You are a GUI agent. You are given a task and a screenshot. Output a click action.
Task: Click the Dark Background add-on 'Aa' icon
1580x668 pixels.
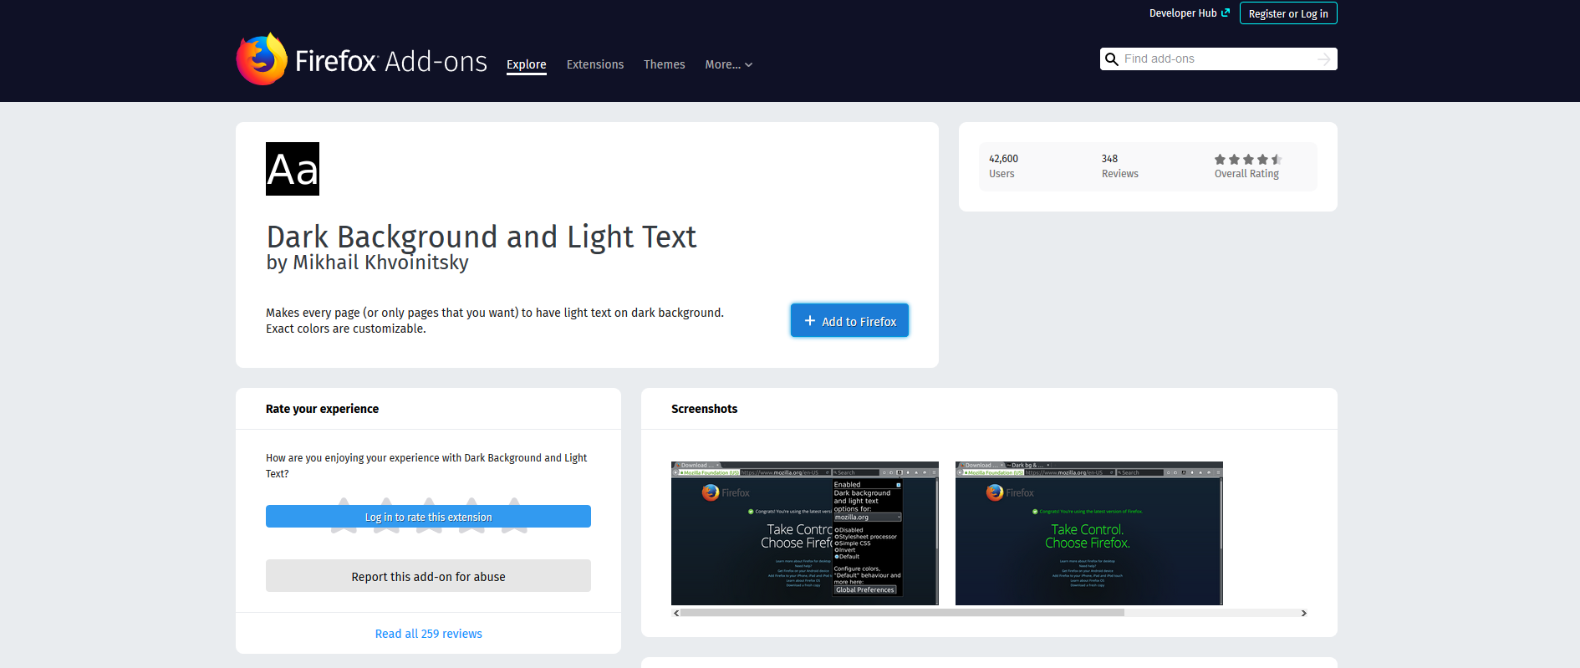coord(293,169)
